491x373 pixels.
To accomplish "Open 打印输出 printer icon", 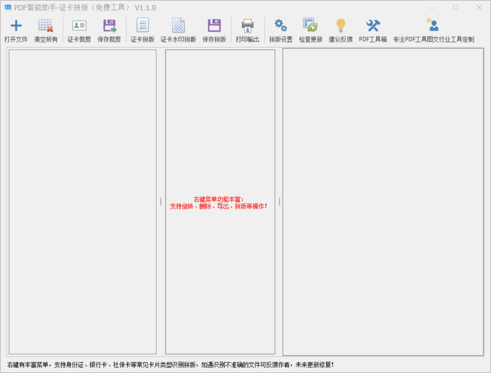I will click(247, 26).
